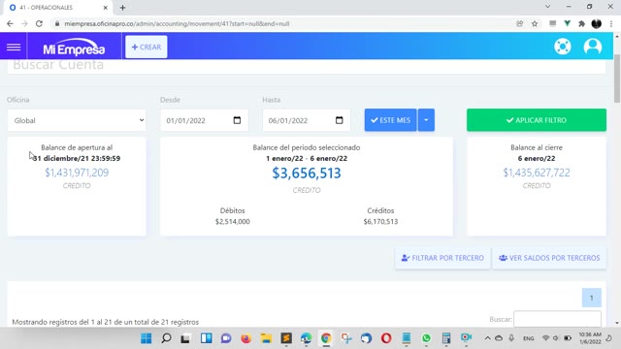Open the user profile avatar icon
The width and height of the screenshot is (621, 349).
593,47
